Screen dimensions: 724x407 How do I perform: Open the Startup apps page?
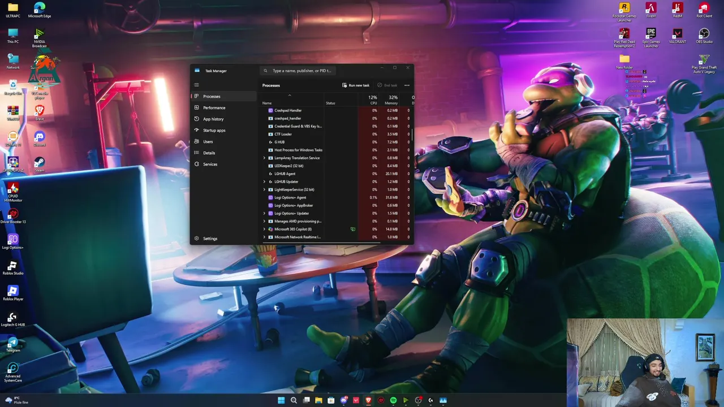[225, 130]
